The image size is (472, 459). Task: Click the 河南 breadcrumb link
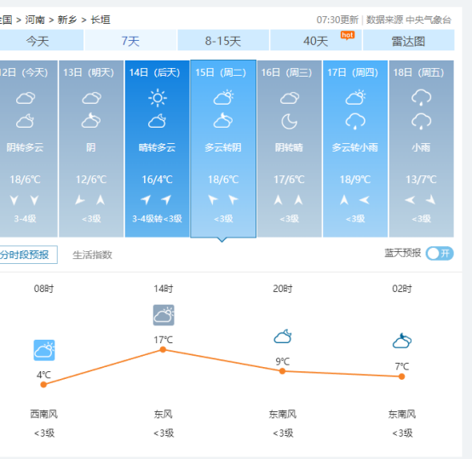(x=35, y=20)
